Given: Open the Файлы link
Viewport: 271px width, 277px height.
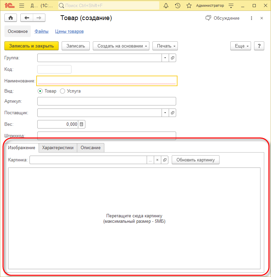Looking at the screenshot, I should click(x=41, y=32).
